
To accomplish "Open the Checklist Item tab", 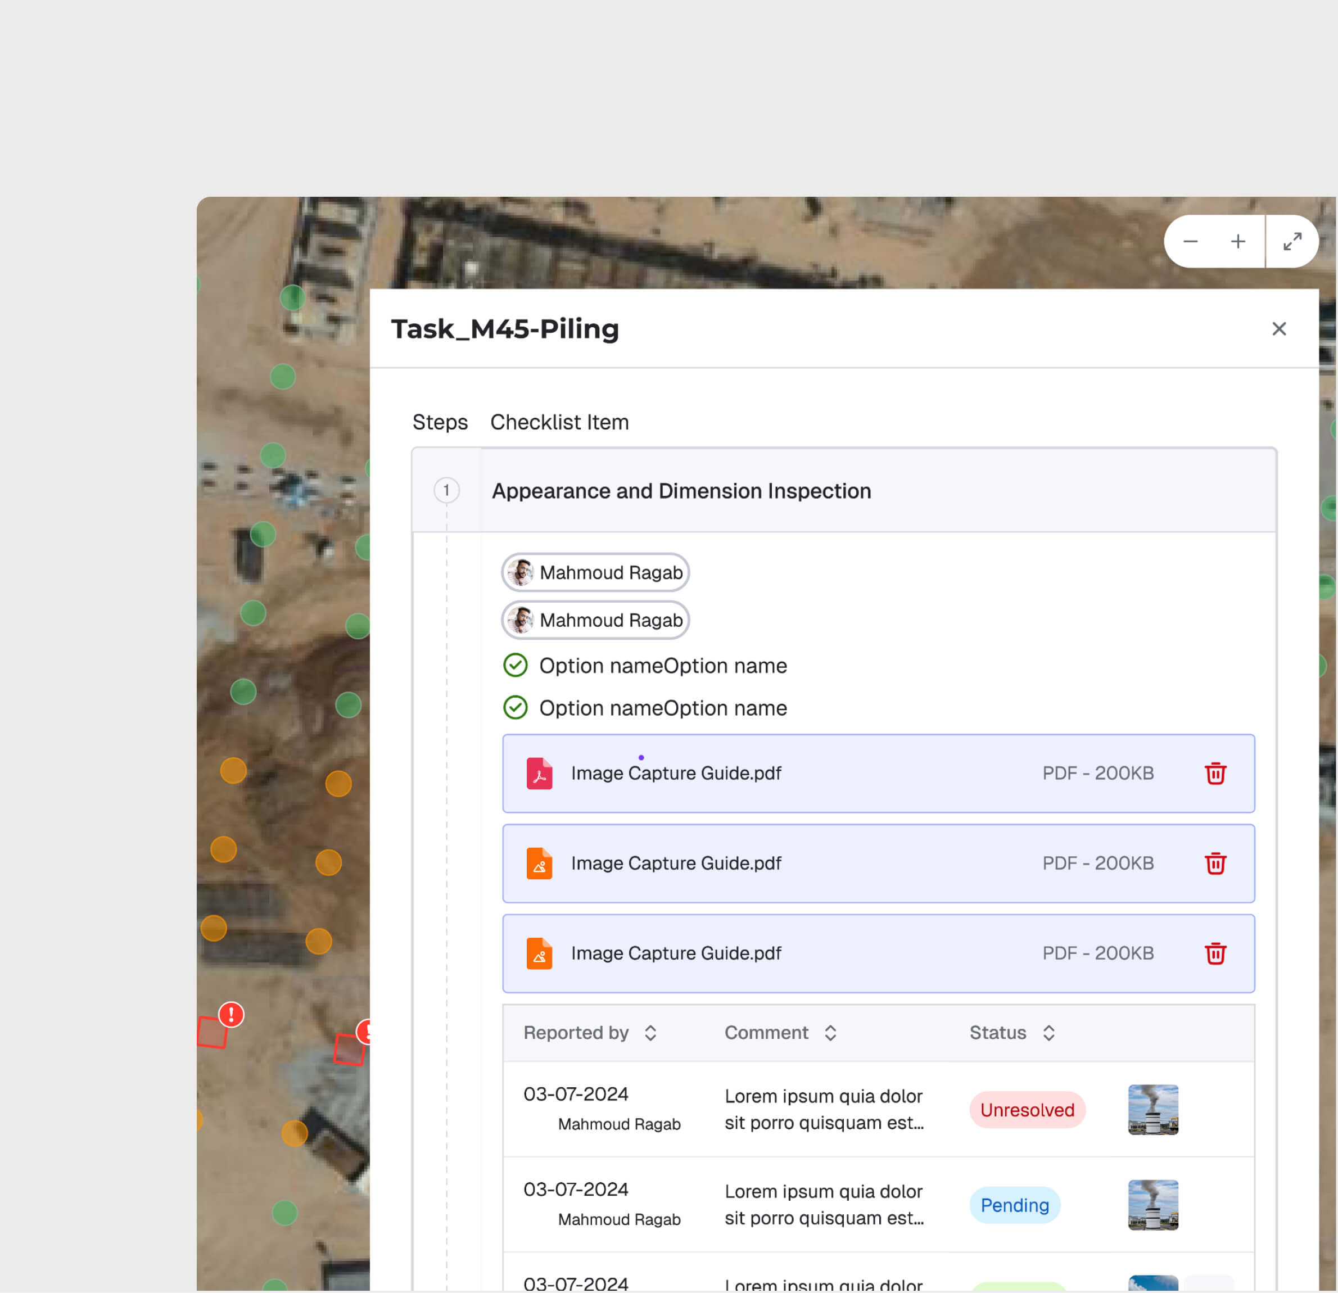I will tap(558, 422).
